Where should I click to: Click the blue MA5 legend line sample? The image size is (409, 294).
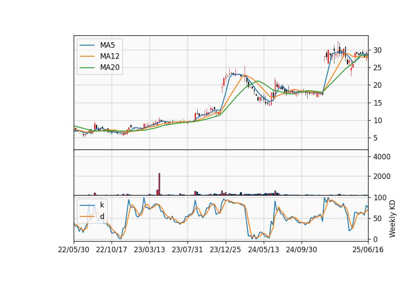pos(87,45)
